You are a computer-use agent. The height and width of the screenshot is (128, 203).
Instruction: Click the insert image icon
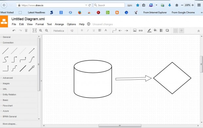[135, 30]
